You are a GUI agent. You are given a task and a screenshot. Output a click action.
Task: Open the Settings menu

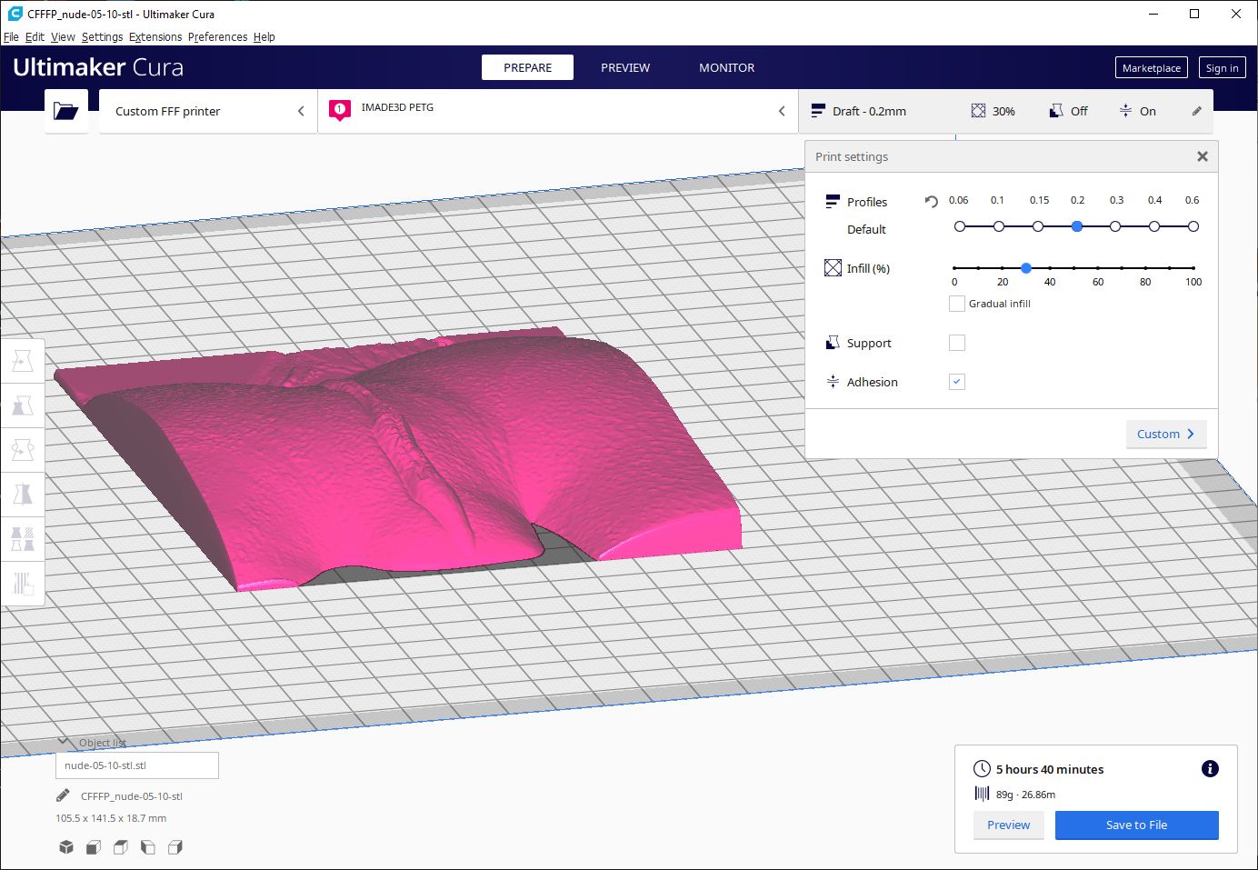(102, 37)
